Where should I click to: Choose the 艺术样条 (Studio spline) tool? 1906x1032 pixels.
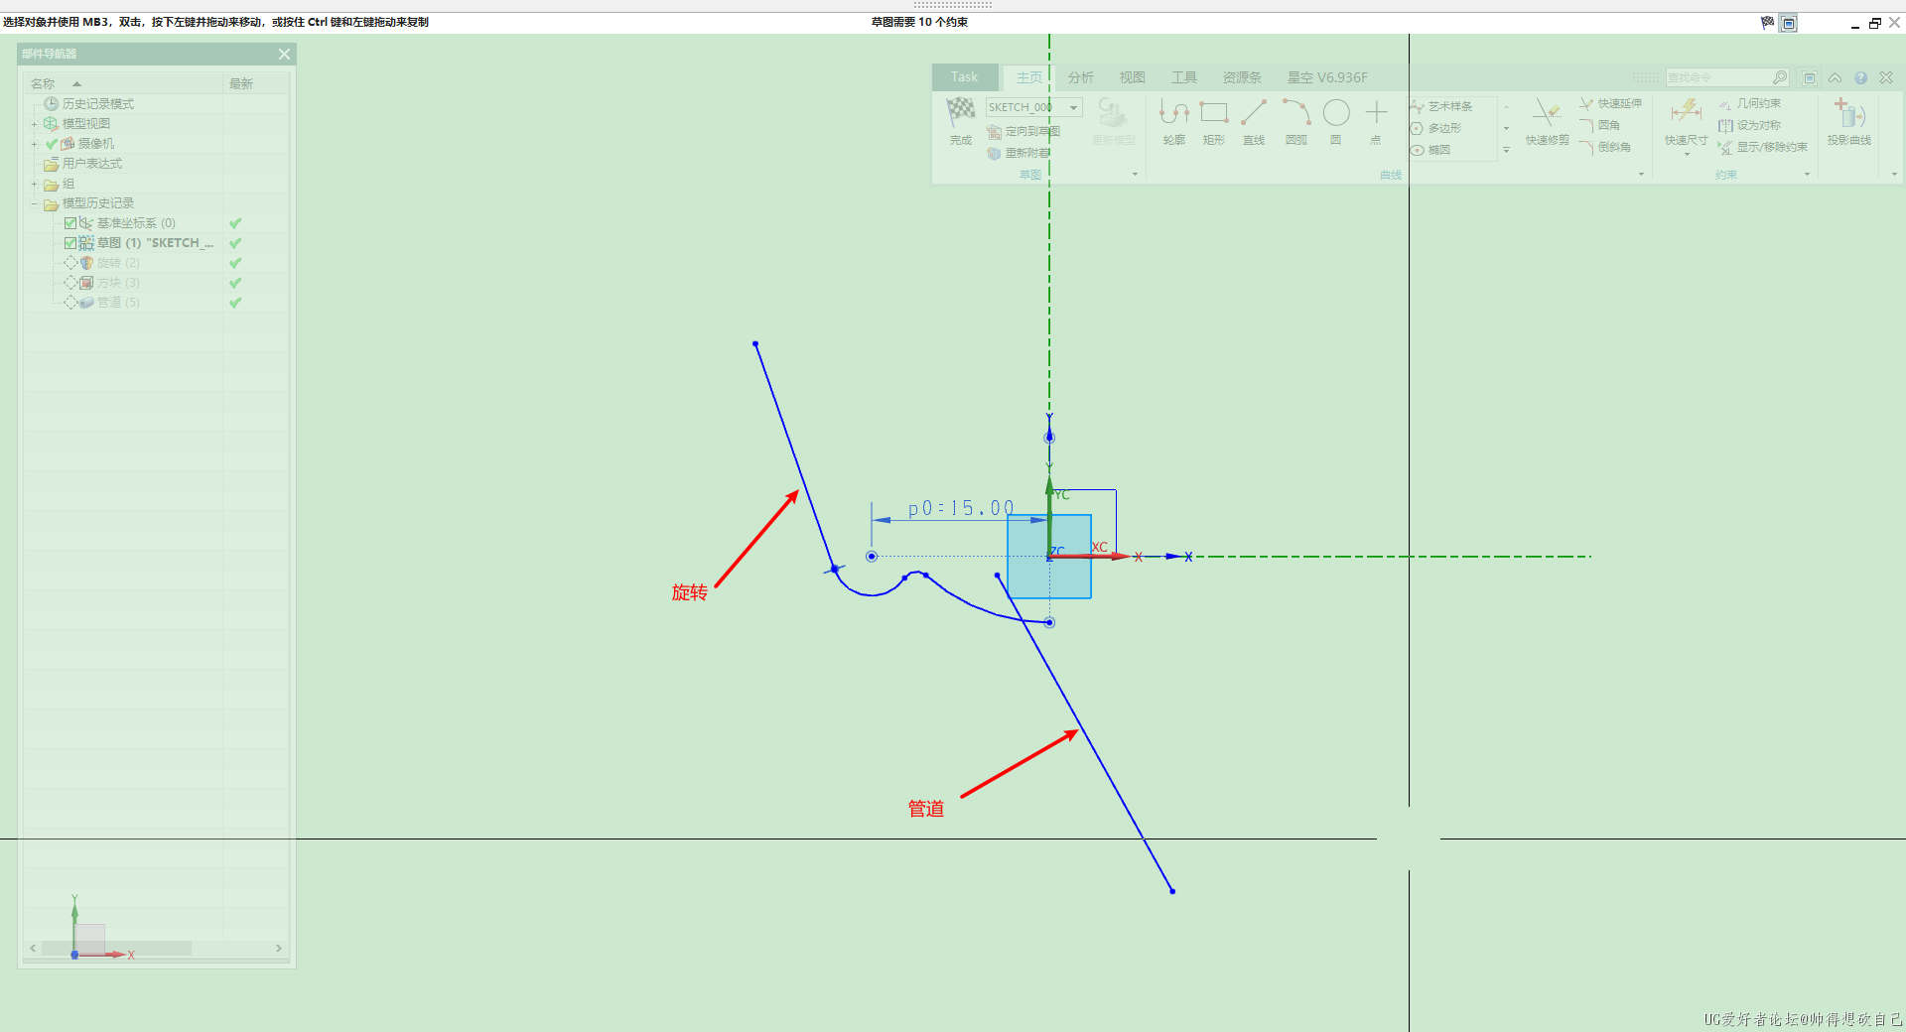[x=1441, y=106]
